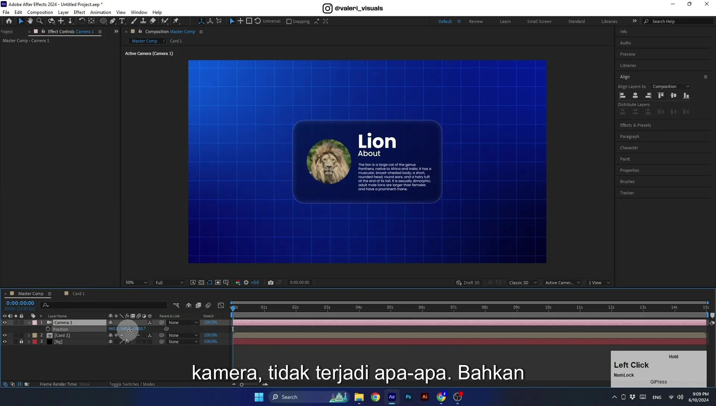Hide the Card 1 layer eye

pos(5,335)
